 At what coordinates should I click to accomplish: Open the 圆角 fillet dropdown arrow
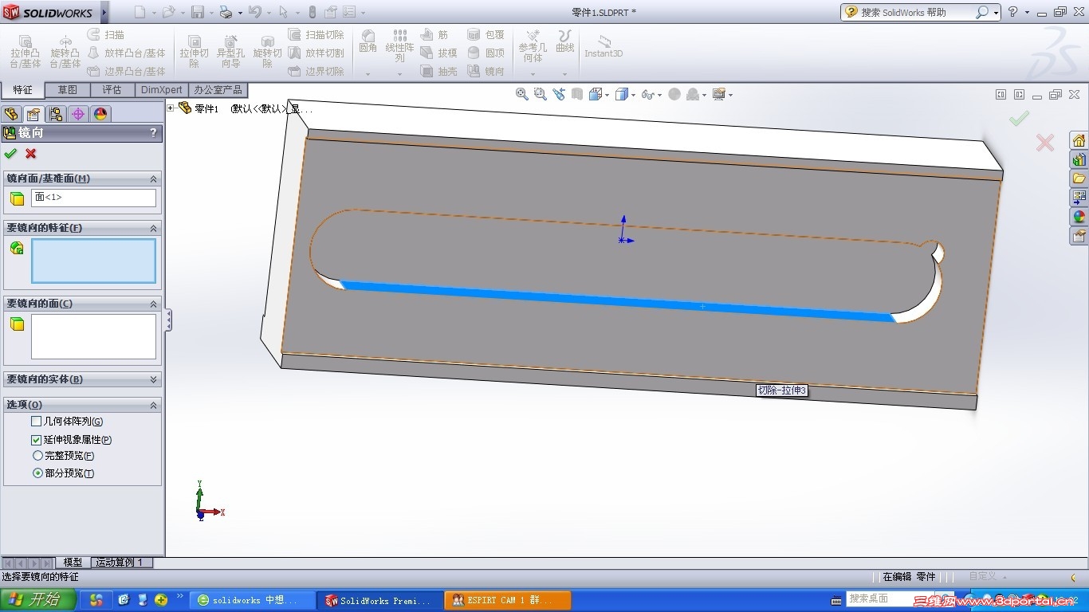(x=368, y=74)
